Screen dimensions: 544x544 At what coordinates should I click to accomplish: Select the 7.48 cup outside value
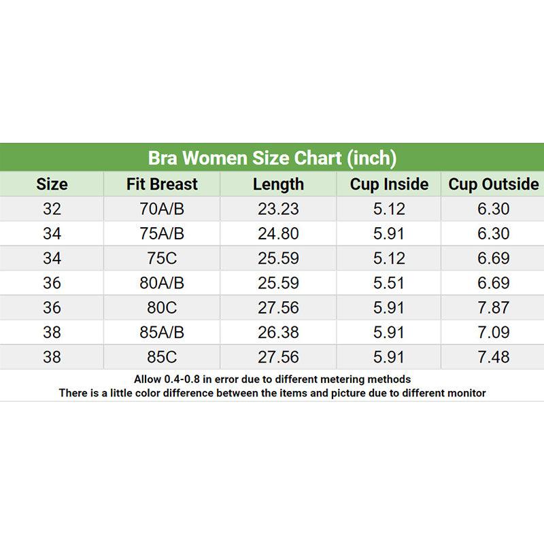click(493, 357)
